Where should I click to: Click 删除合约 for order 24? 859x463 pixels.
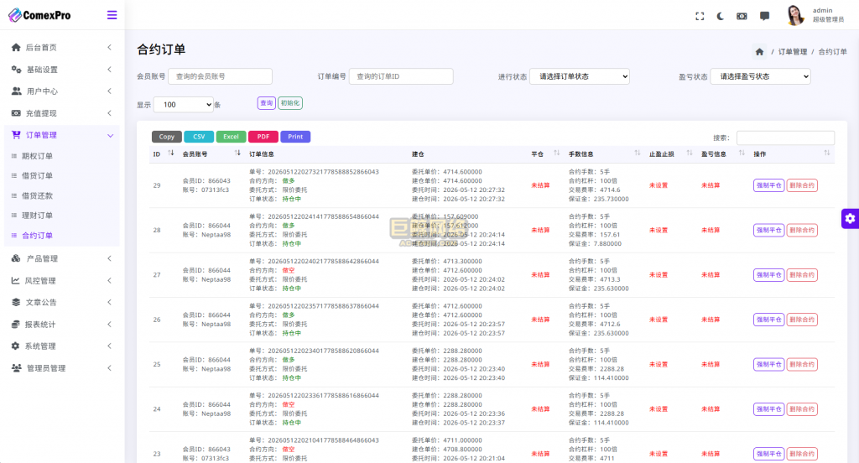pyautogui.click(x=802, y=408)
